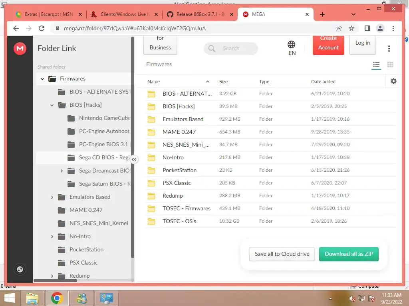Click Save all to Cloud drive
The height and width of the screenshot is (306, 409).
click(x=282, y=254)
